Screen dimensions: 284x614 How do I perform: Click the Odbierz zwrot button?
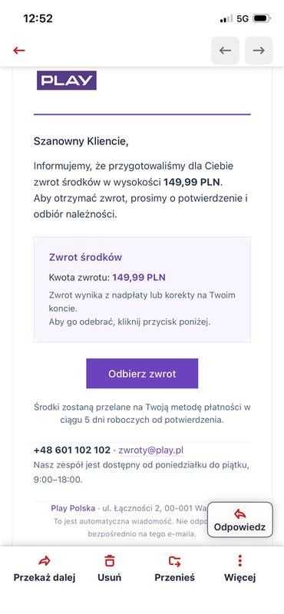click(142, 374)
